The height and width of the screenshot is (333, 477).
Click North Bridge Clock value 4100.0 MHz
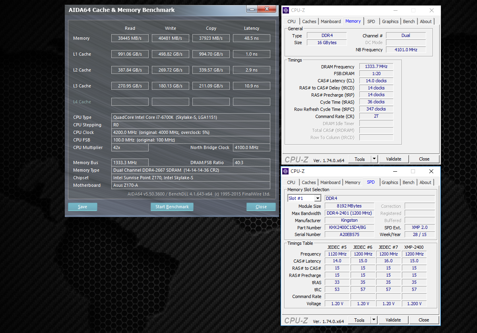coord(252,147)
